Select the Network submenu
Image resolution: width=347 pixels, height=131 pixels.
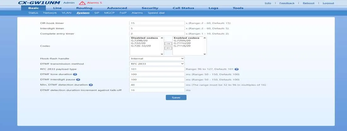[50, 13]
